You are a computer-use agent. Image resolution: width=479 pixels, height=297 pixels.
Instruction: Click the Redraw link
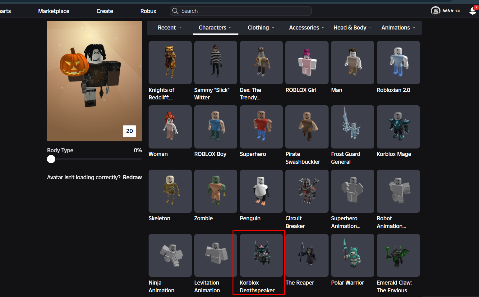pyautogui.click(x=132, y=177)
